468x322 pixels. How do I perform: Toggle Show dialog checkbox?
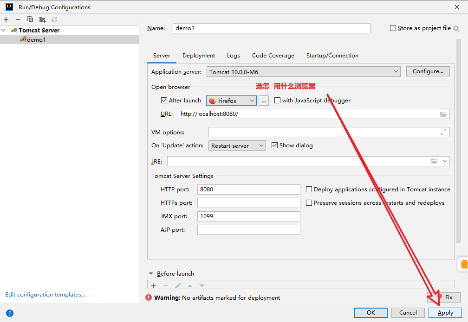pyautogui.click(x=274, y=145)
